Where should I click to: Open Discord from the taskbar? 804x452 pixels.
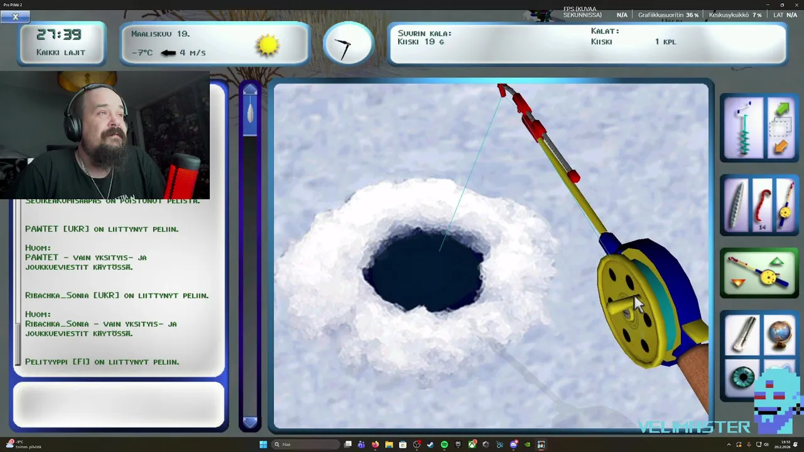pyautogui.click(x=513, y=444)
